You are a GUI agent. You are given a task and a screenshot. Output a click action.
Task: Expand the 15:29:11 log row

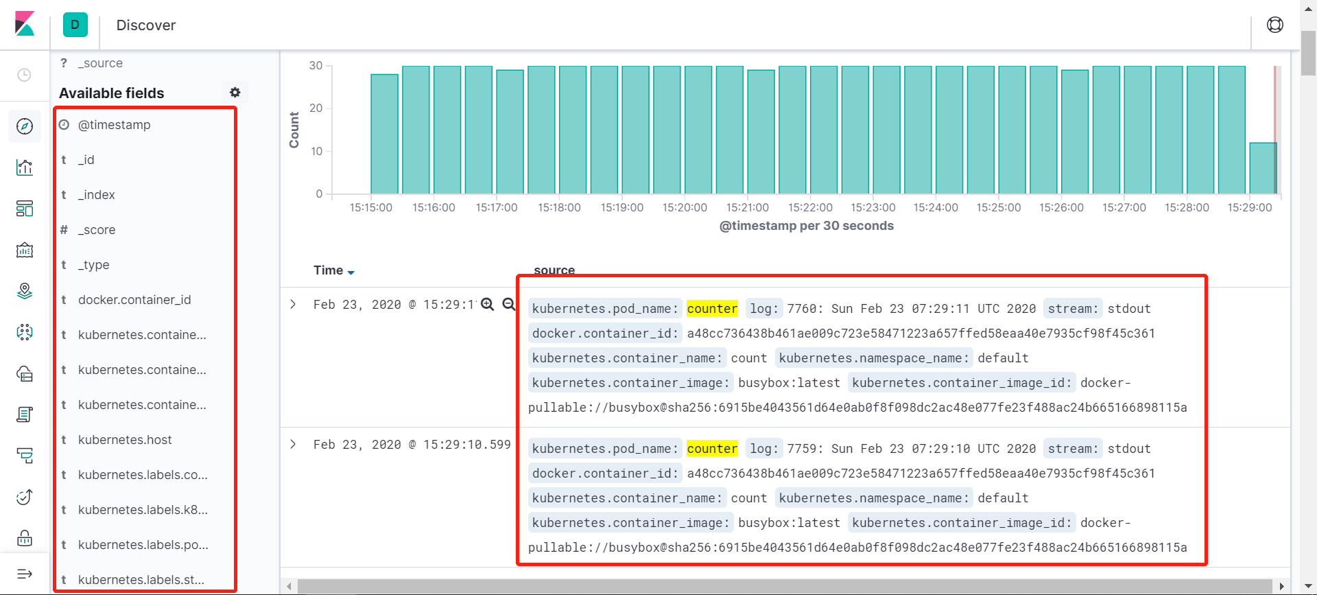coord(293,304)
